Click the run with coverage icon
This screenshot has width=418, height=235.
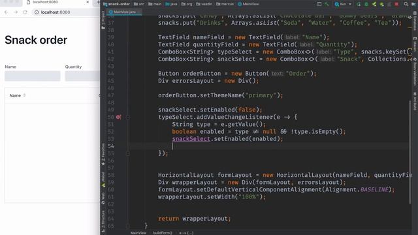374,4
